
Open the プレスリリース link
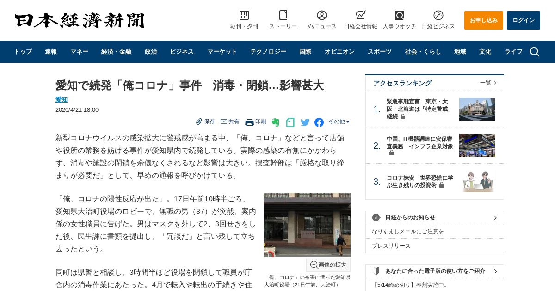[x=391, y=246]
